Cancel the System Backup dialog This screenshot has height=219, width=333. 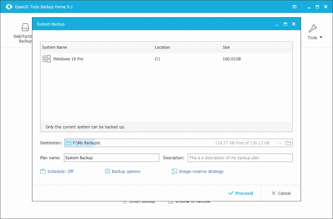click(x=281, y=193)
